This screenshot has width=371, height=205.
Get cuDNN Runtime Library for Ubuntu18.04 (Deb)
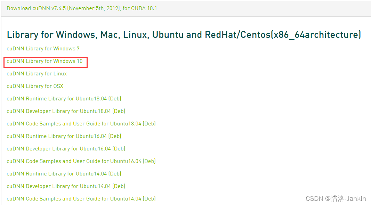pos(64,99)
